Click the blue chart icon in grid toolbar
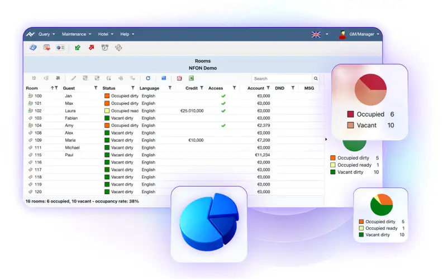443x279 pixels. click(x=164, y=79)
